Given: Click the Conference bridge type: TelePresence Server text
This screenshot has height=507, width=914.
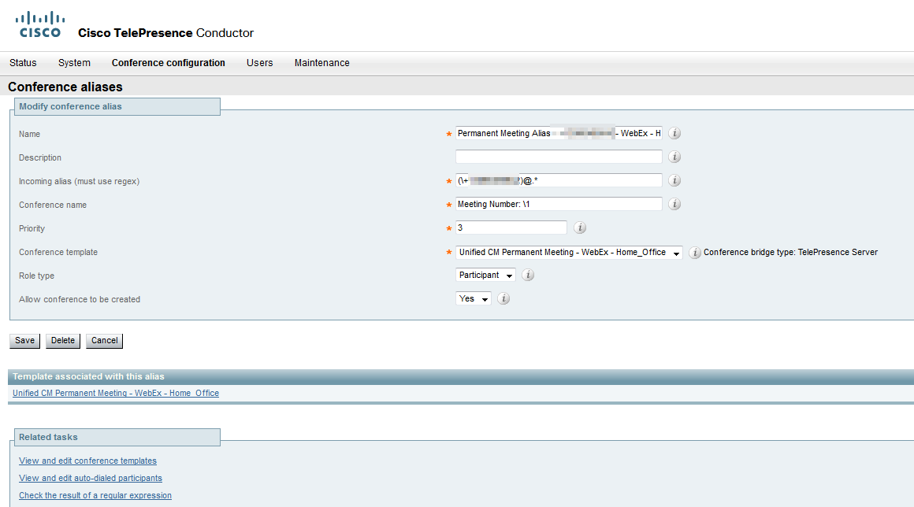Looking at the screenshot, I should (x=790, y=252).
